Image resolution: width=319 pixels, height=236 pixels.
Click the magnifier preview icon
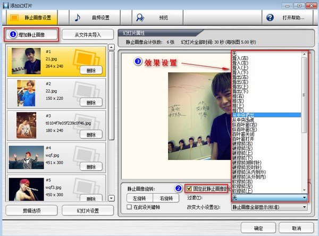(140, 18)
